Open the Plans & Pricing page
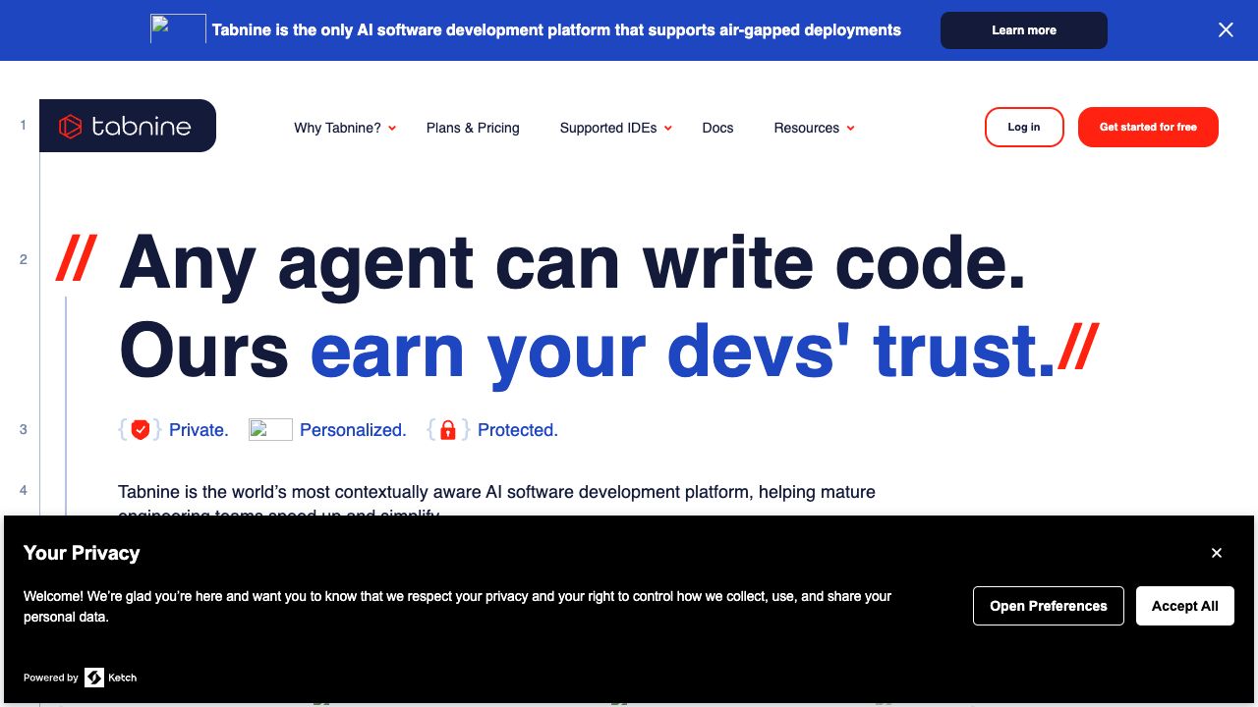The width and height of the screenshot is (1258, 707). pos(473,128)
